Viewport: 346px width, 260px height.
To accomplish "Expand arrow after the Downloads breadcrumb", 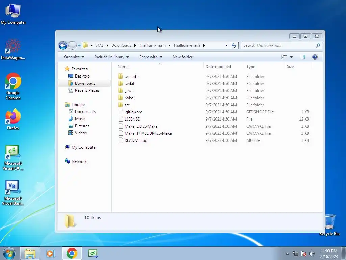I will coord(135,46).
